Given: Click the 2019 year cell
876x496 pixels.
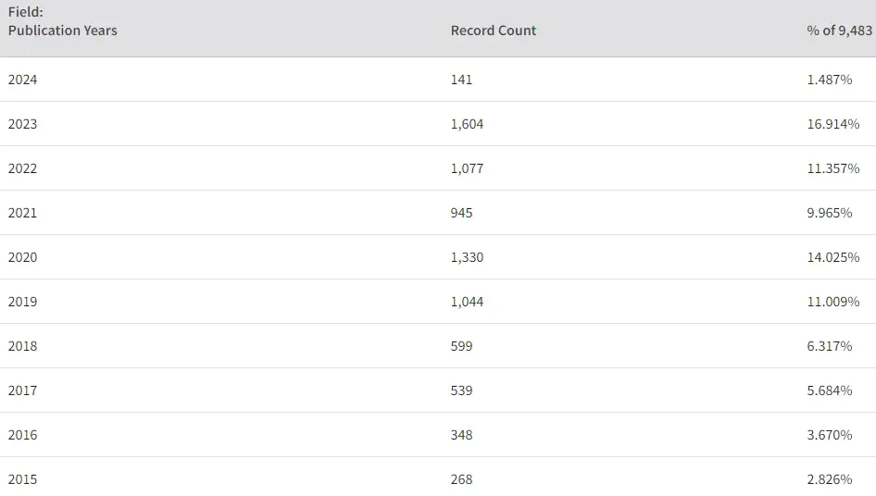Looking at the screenshot, I should [x=23, y=302].
